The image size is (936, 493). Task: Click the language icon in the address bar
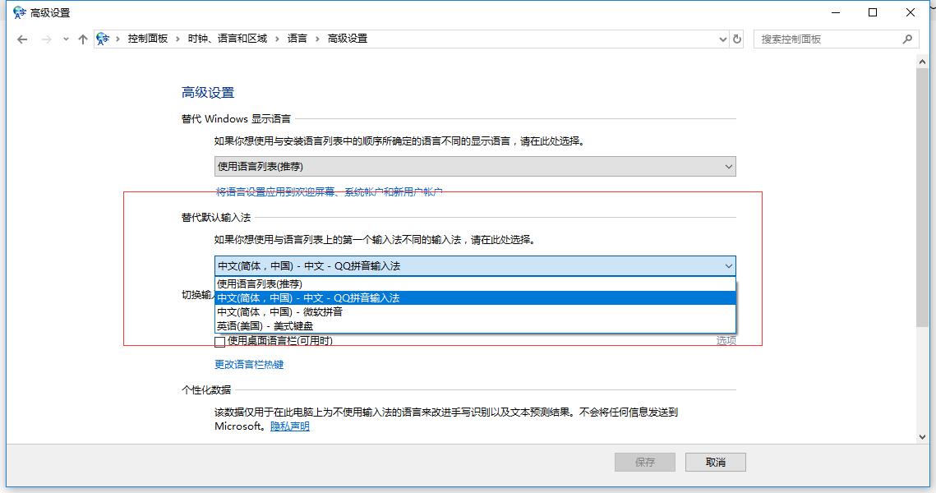102,38
